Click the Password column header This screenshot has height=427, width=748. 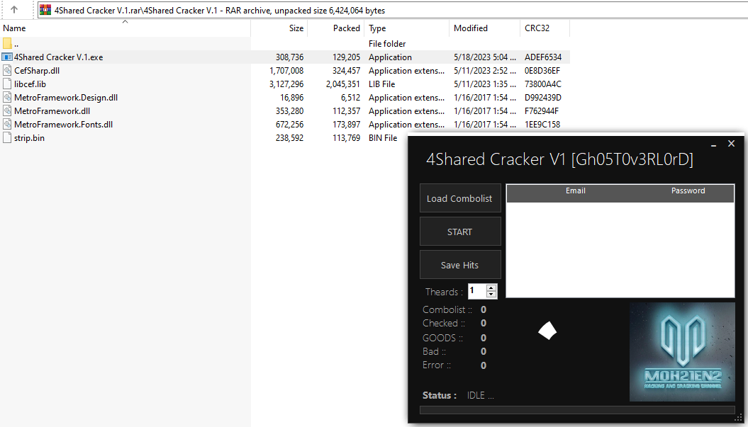pyautogui.click(x=688, y=190)
